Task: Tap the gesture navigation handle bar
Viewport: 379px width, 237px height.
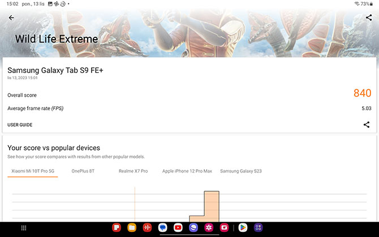Action: 189,234
